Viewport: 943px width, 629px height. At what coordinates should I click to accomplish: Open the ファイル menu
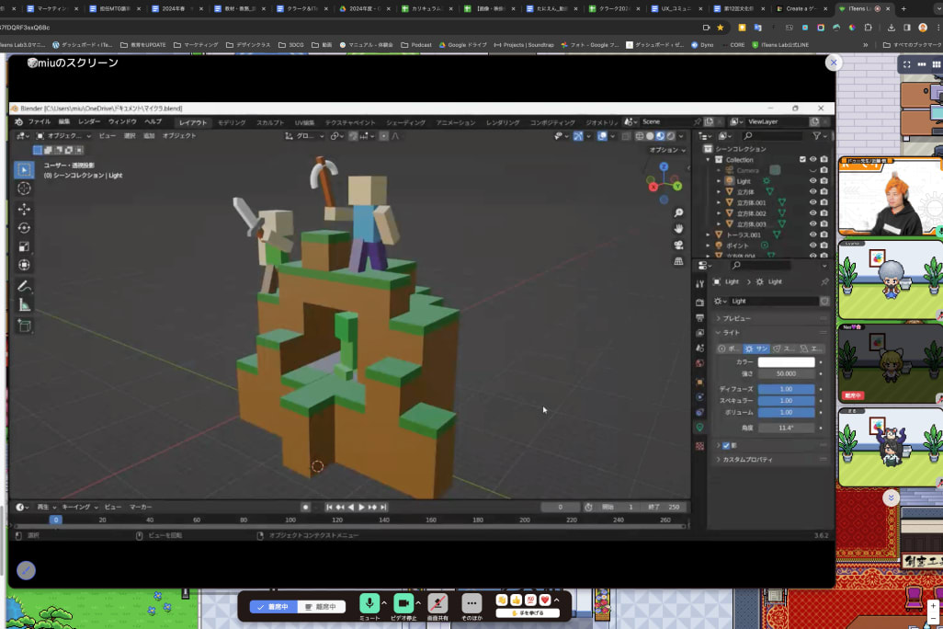pos(39,121)
